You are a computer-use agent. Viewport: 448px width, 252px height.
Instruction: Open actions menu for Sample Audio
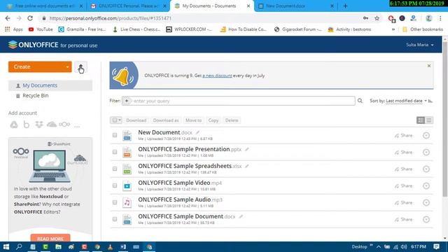point(426,202)
